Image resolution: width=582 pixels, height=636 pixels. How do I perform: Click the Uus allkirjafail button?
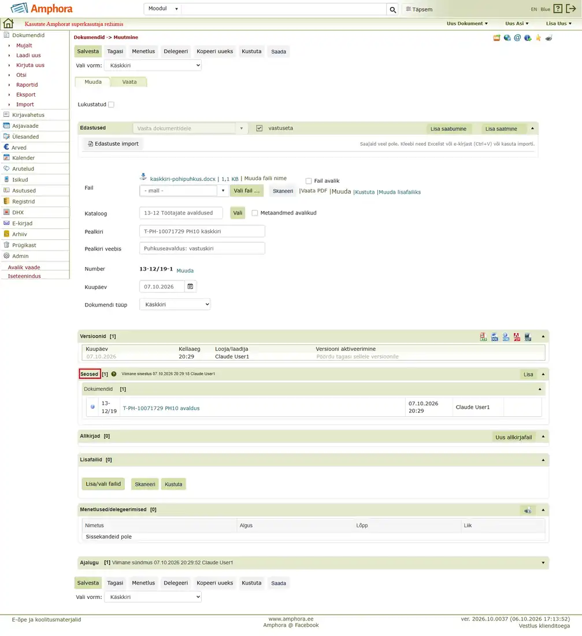tap(513, 437)
